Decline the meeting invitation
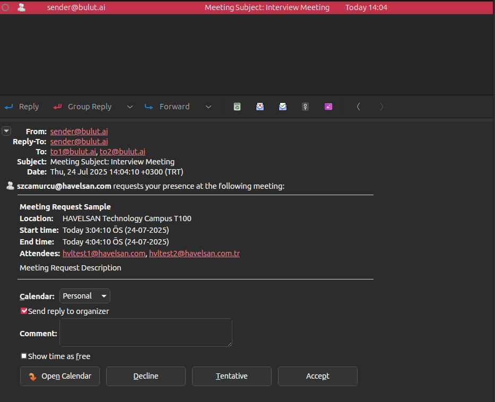Viewport: 495px width, 402px height. pyautogui.click(x=146, y=376)
